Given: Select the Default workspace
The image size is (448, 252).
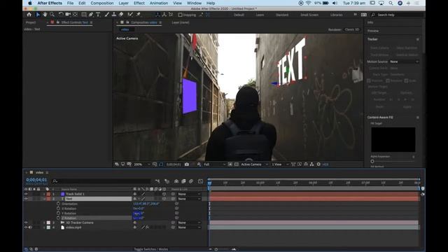Looking at the screenshot, I should tap(239, 15).
